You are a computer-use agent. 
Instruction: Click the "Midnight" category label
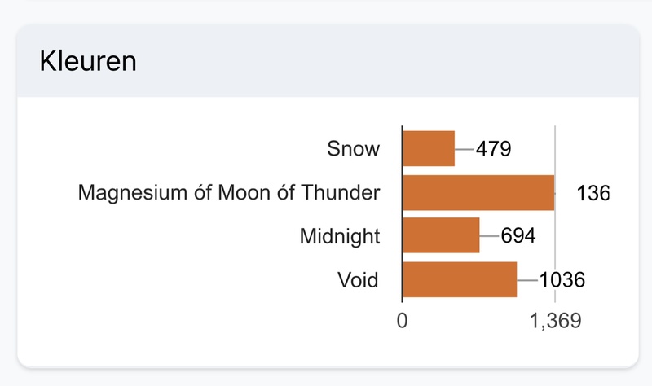tap(339, 237)
